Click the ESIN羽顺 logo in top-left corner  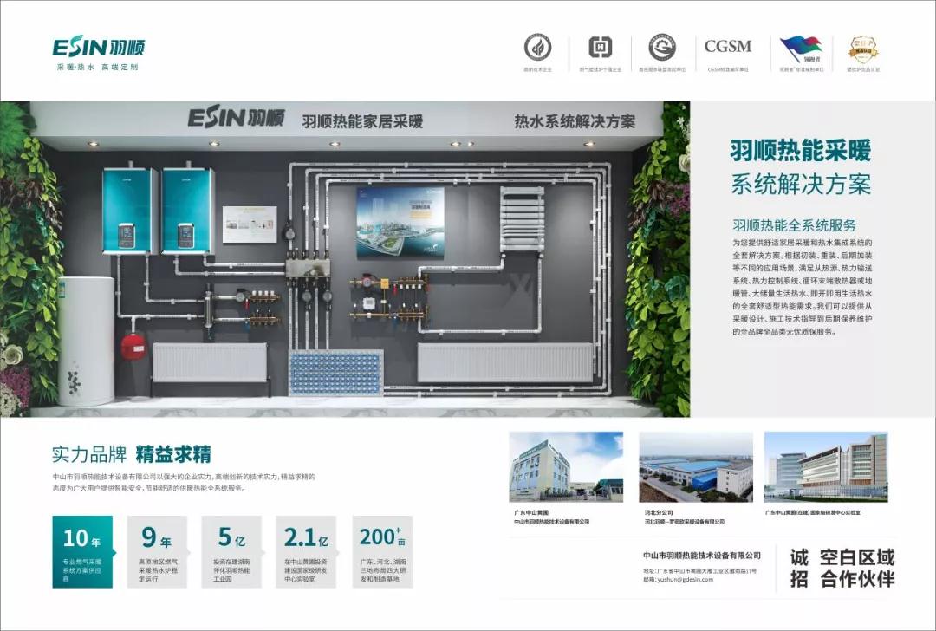point(98,49)
